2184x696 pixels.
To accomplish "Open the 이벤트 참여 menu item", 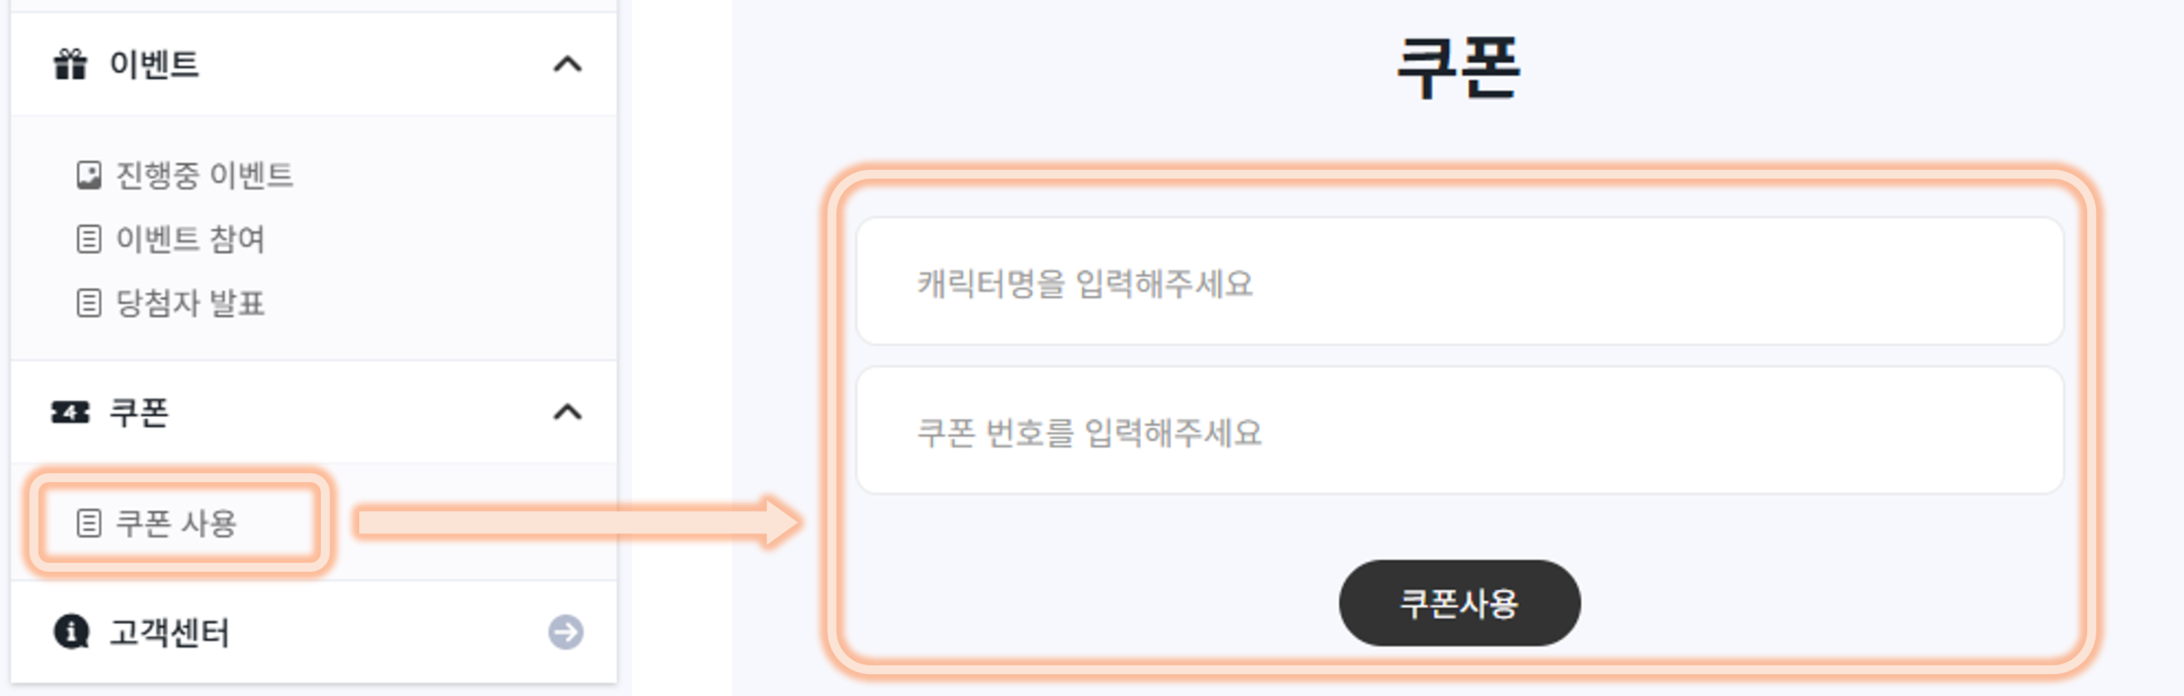I will [190, 239].
